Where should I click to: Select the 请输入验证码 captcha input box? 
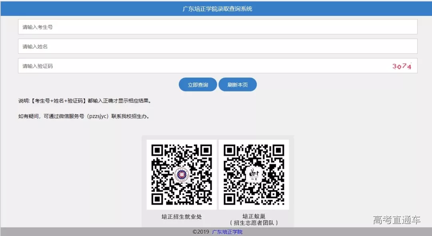200,66
